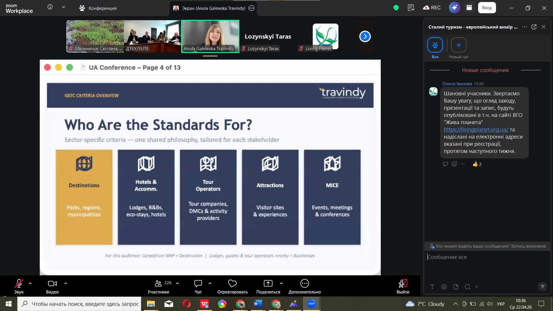Expand the dropdown chevron beside the info icon
The width and height of the screenshot is (553, 311).
click(64, 7)
